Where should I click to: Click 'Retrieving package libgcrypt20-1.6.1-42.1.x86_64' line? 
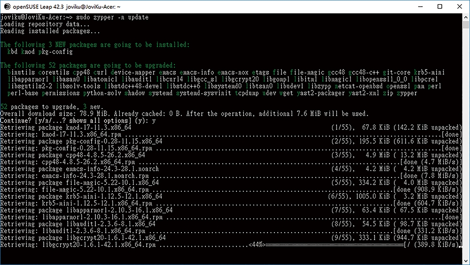coord(83,238)
